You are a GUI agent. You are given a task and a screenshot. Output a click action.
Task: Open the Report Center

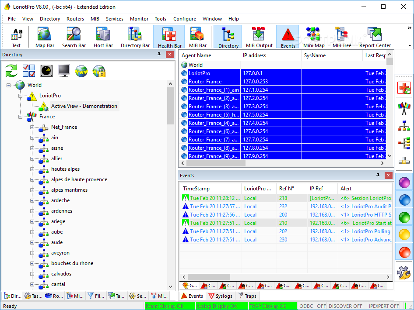pos(375,37)
